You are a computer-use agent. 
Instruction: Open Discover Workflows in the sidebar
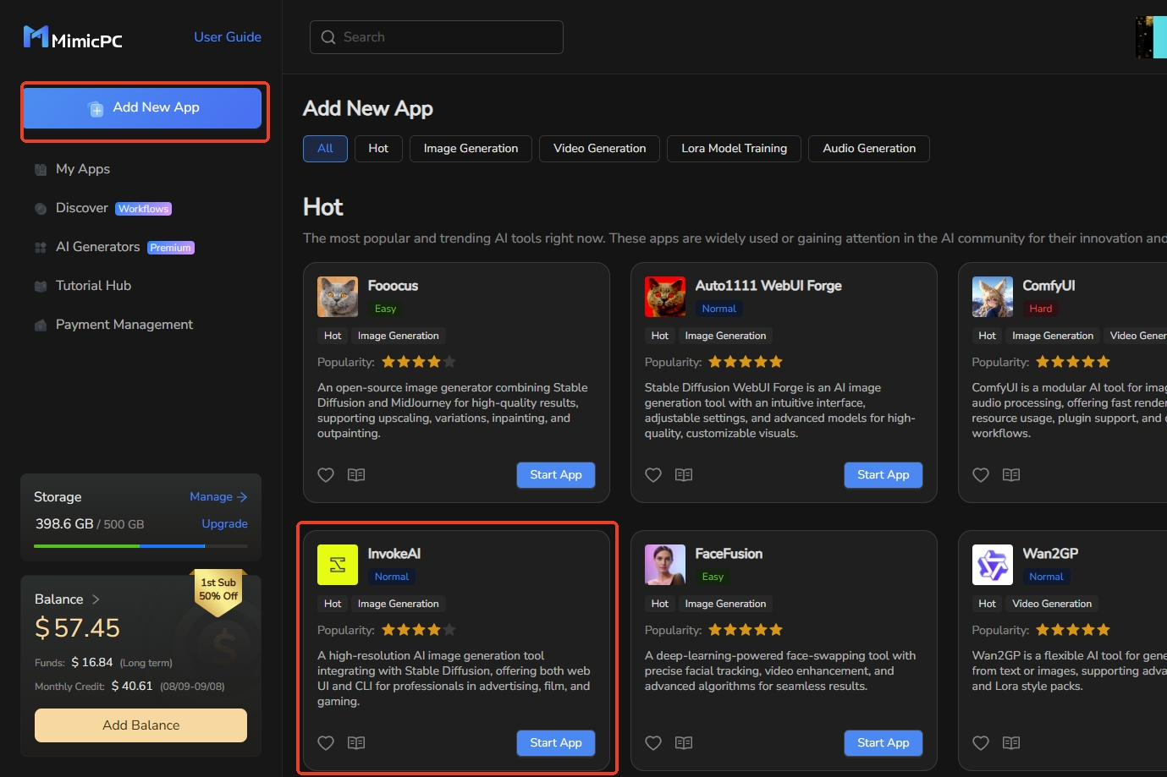click(x=113, y=208)
